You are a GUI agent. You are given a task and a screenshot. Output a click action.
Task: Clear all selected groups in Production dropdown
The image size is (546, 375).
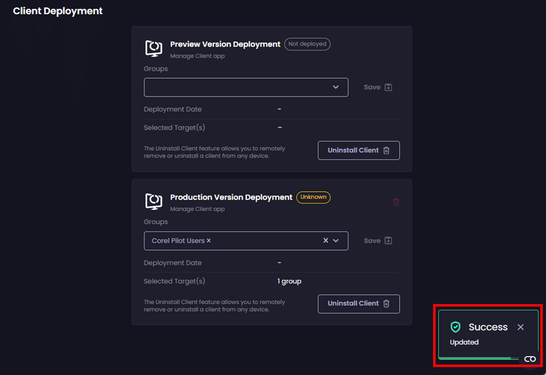tap(326, 240)
